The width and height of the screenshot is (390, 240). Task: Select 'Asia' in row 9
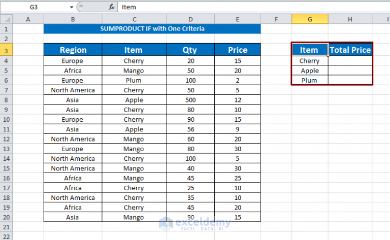tap(73, 110)
